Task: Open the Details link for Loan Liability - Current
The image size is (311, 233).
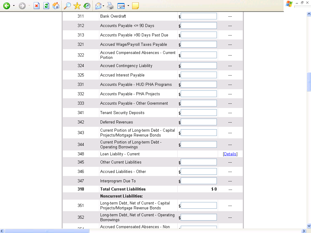Action: [x=230, y=154]
